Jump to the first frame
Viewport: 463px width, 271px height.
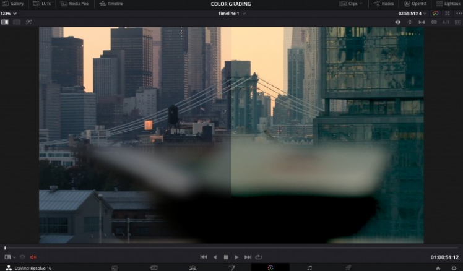click(204, 257)
